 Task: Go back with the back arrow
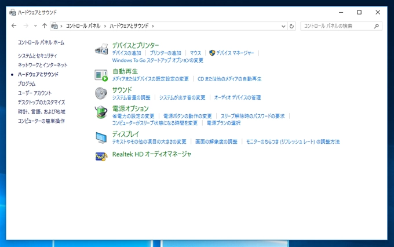14,26
